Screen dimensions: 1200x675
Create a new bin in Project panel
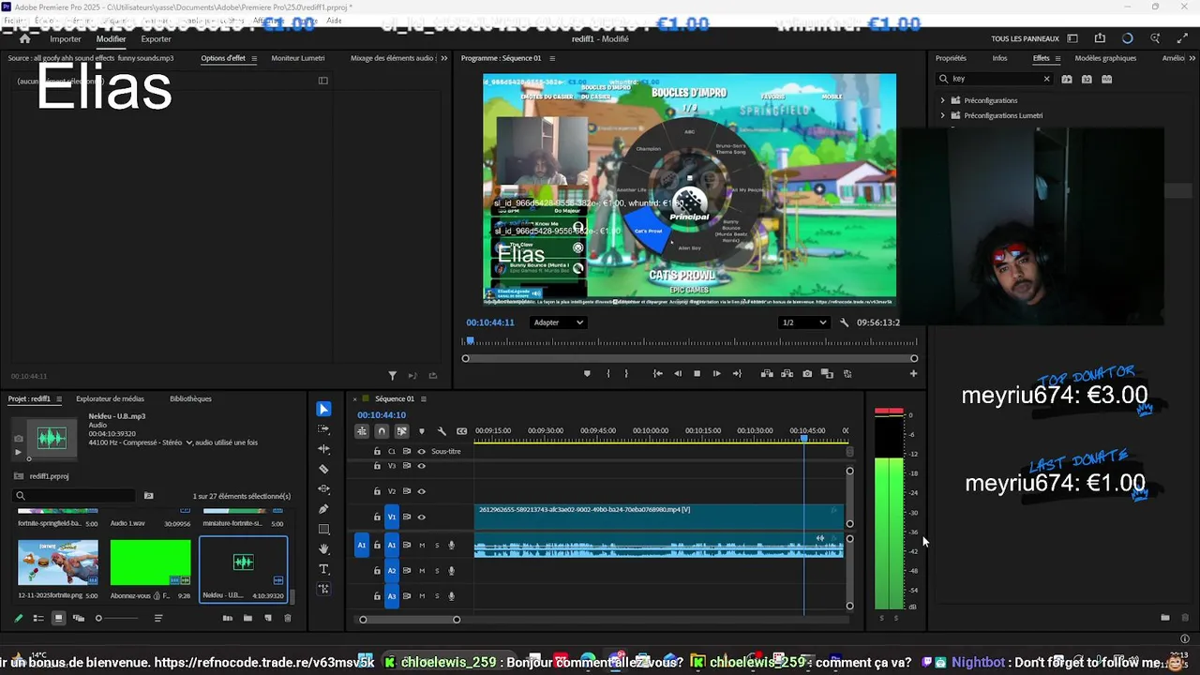tap(247, 618)
